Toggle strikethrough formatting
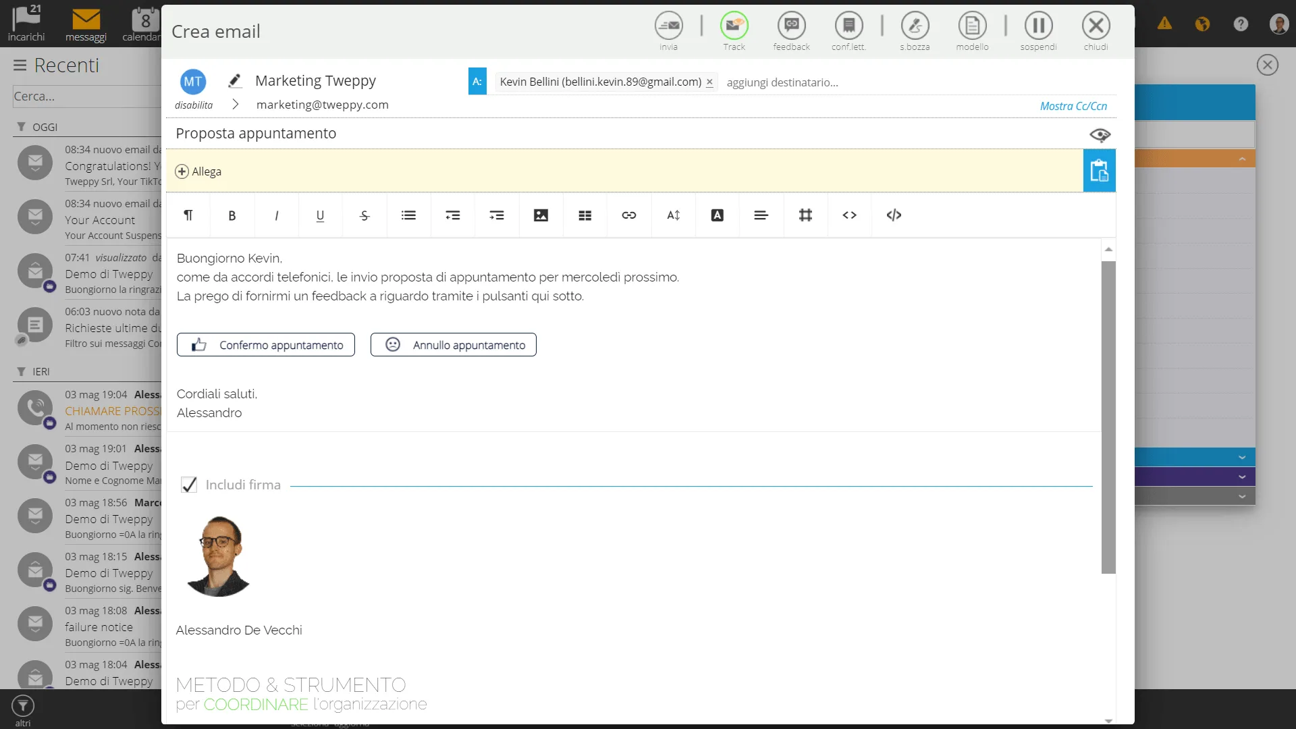Viewport: 1296px width, 729px height. 364,215
